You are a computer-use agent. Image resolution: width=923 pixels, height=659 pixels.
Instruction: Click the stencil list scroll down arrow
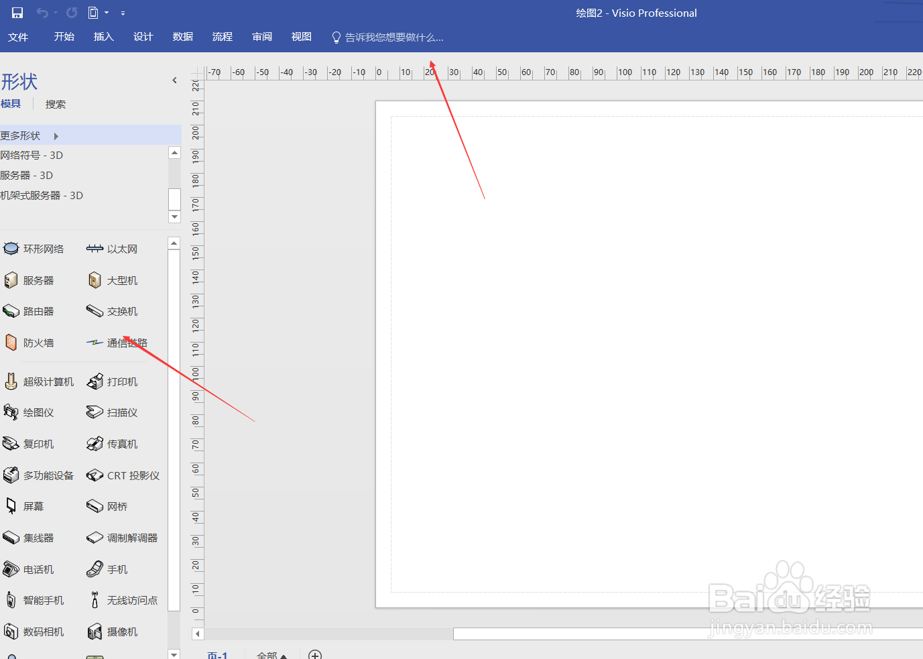click(x=175, y=217)
